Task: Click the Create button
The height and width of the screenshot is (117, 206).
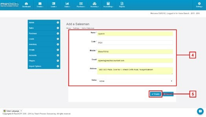Action: 156,94
